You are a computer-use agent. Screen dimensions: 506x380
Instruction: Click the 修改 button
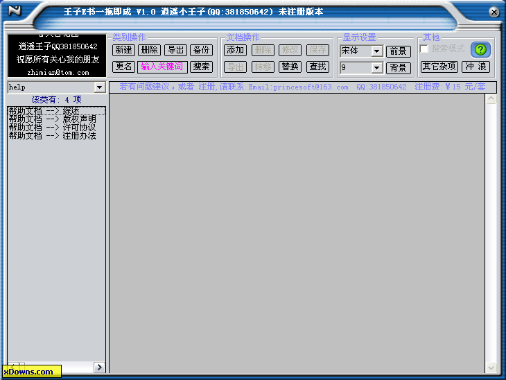[x=290, y=50]
